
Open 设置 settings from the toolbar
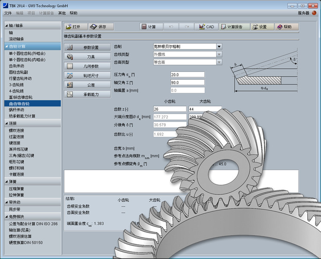tap(262, 27)
